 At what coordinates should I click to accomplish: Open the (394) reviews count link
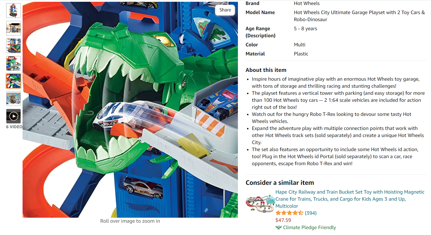[311, 213]
